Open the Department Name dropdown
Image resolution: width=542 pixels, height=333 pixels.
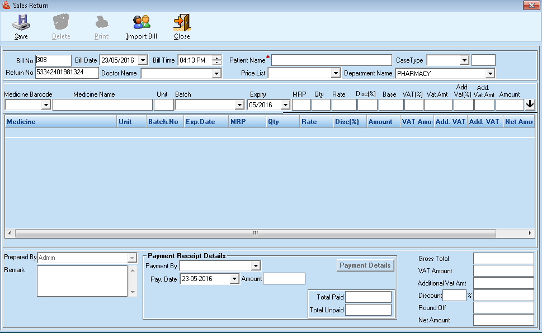[x=490, y=74]
